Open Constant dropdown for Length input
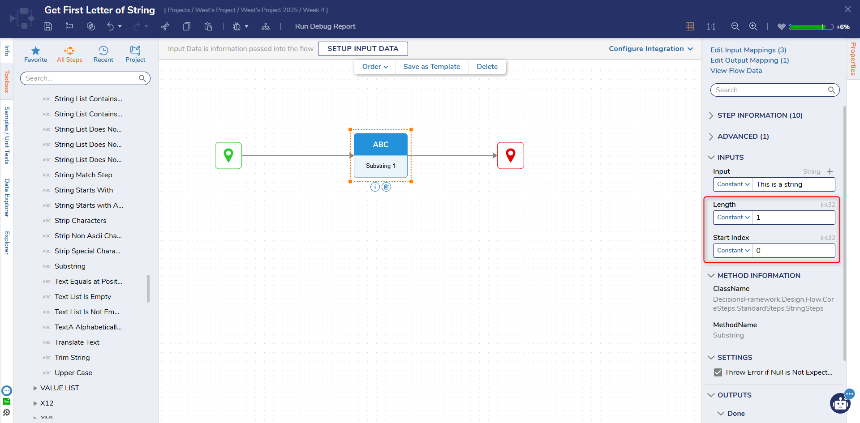 (x=733, y=218)
